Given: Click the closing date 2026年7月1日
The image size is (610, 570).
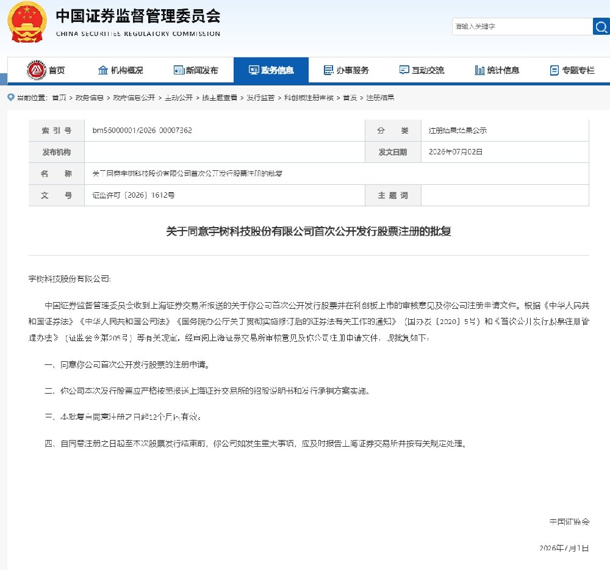Looking at the screenshot, I should [564, 548].
